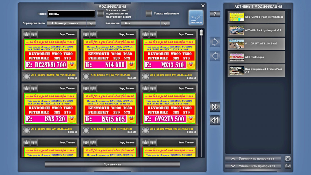
Task: Click double right arrows to activate all
Action: tap(215, 107)
